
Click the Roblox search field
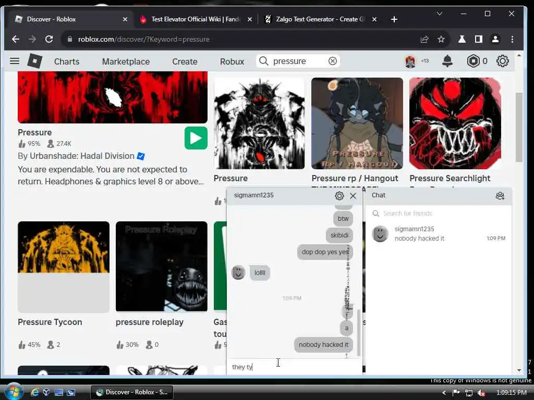click(298, 61)
